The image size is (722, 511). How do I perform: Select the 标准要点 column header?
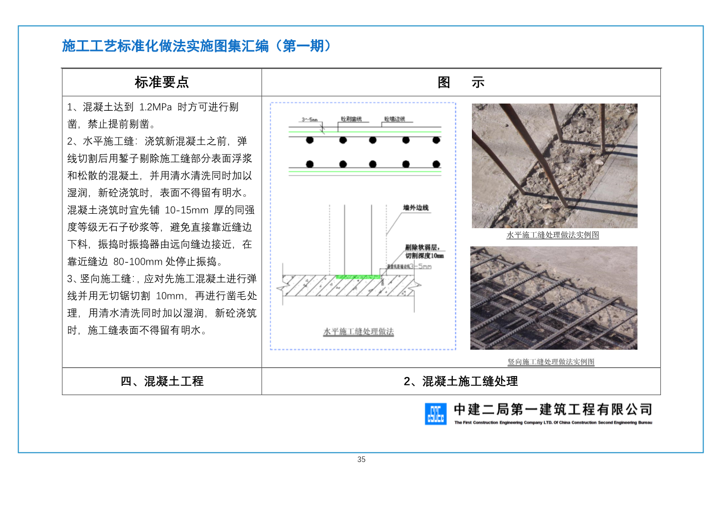[x=162, y=82]
